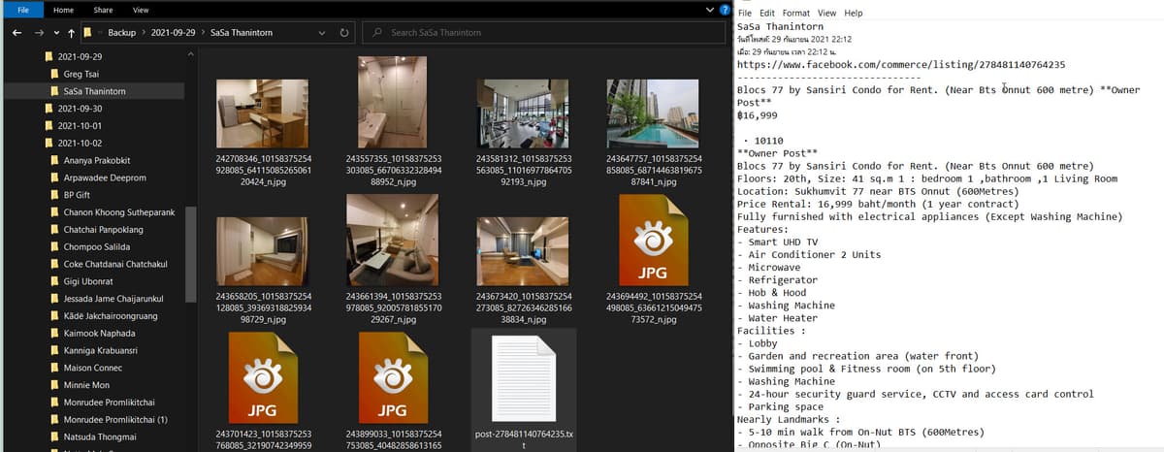Refresh the SaSa Thanintorn folder view

[x=344, y=32]
